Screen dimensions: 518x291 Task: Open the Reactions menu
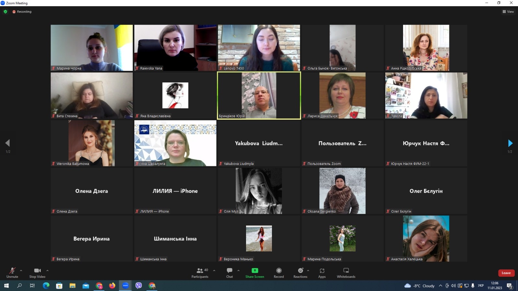pyautogui.click(x=300, y=273)
